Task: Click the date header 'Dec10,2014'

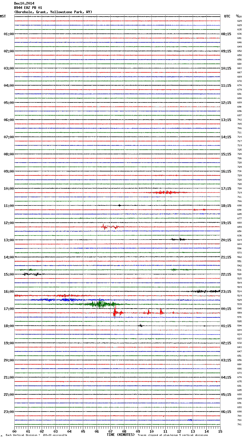Action: 24,3
